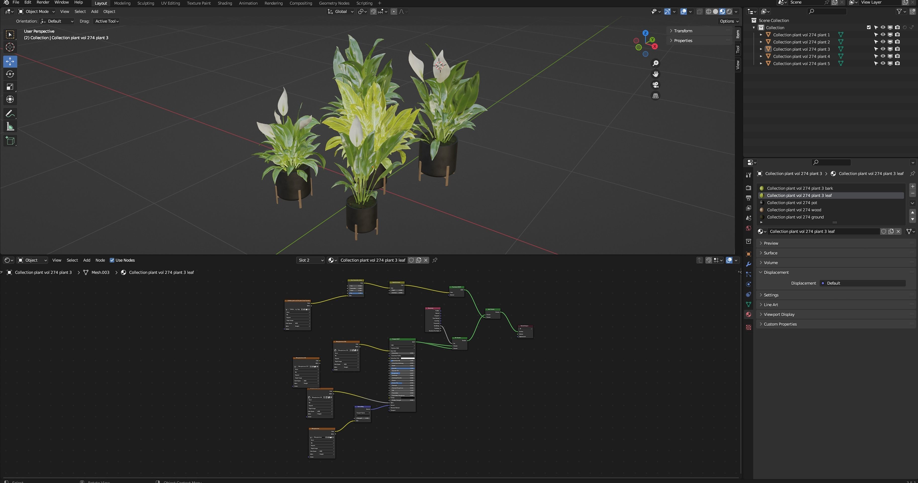This screenshot has width=918, height=483.
Task: Disable plant 2 in renders camera icon
Action: coord(897,42)
